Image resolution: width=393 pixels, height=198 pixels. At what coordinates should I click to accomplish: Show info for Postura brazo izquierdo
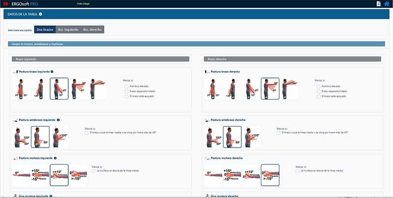pos(52,72)
